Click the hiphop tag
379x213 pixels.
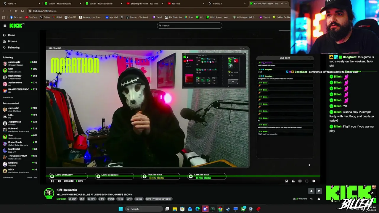pyautogui.click(x=139, y=199)
